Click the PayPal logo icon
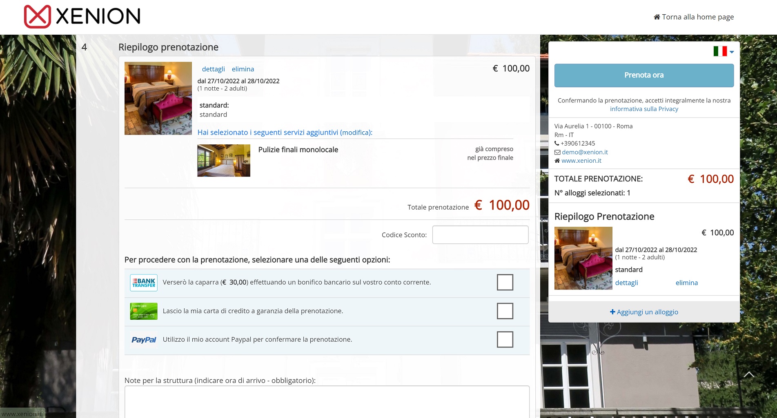 pos(144,340)
